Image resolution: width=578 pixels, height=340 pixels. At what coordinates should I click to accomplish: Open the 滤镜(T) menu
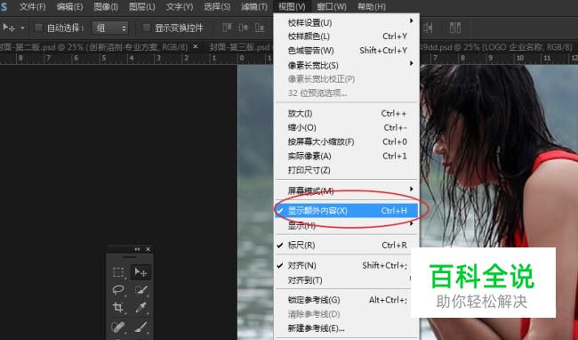point(254,6)
